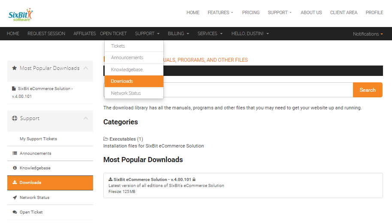
Task: Click the star icon beside Most Popular Downloads
Action: point(15,68)
